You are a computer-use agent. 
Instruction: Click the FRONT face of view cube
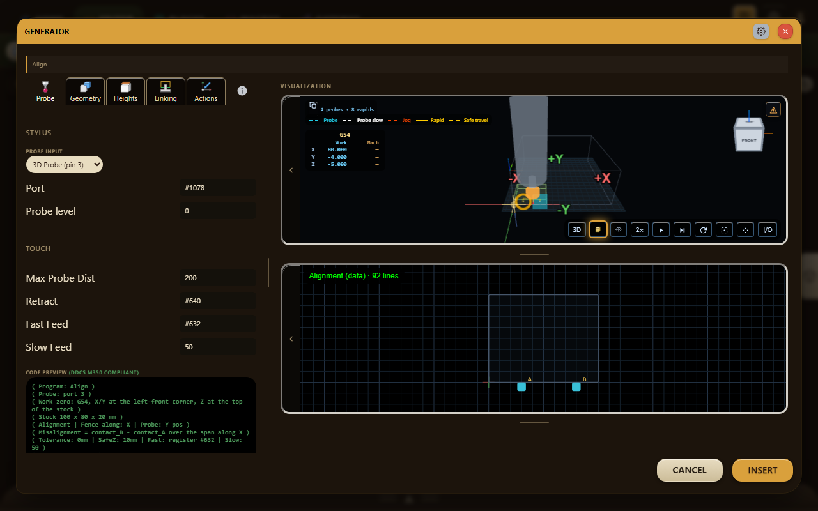pyautogui.click(x=749, y=140)
